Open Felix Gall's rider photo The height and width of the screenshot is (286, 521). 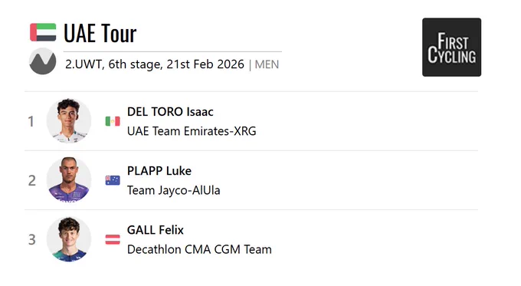coord(69,239)
